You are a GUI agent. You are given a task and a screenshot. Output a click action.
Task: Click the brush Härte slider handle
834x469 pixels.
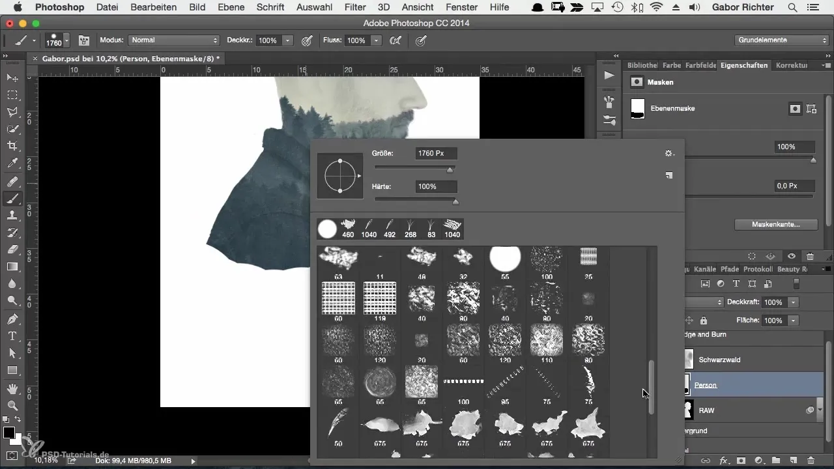tap(455, 202)
